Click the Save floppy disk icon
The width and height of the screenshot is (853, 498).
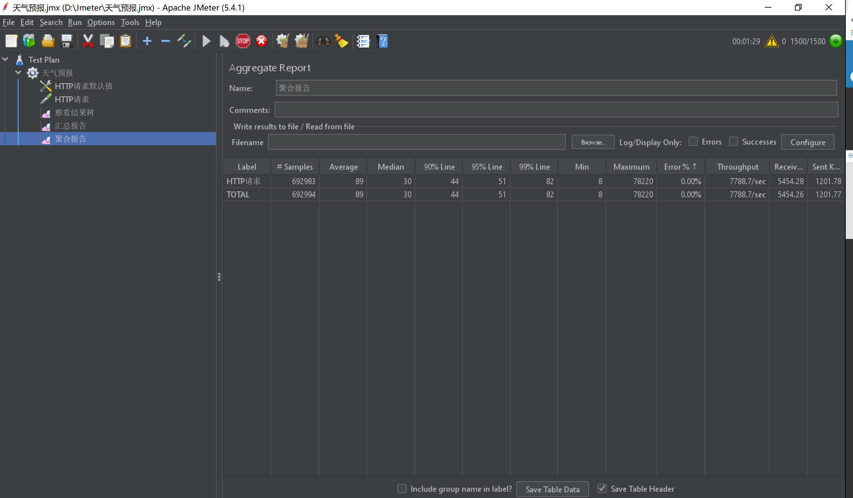(x=67, y=41)
